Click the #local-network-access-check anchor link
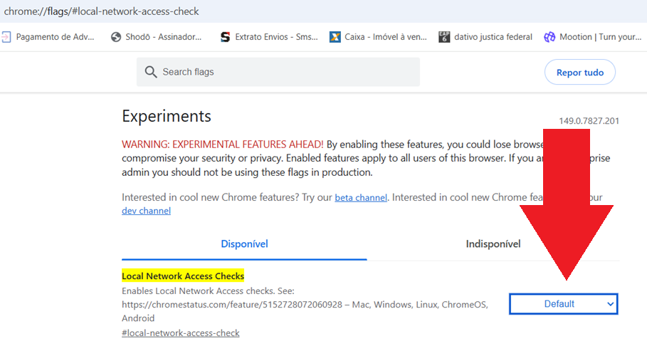 (180, 332)
